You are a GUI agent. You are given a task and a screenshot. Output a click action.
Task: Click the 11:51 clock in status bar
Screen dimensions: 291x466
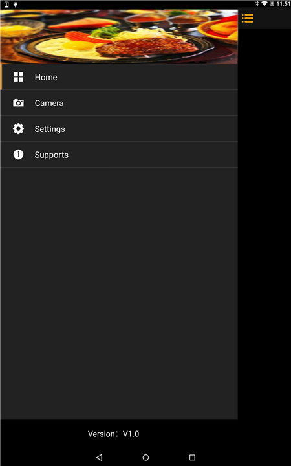(x=283, y=4)
